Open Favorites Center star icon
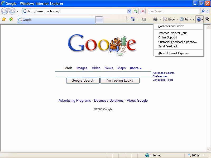 coord(4,19)
